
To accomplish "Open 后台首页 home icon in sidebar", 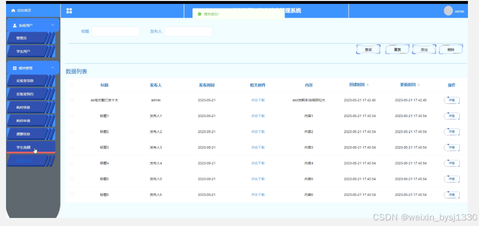I will pos(13,11).
